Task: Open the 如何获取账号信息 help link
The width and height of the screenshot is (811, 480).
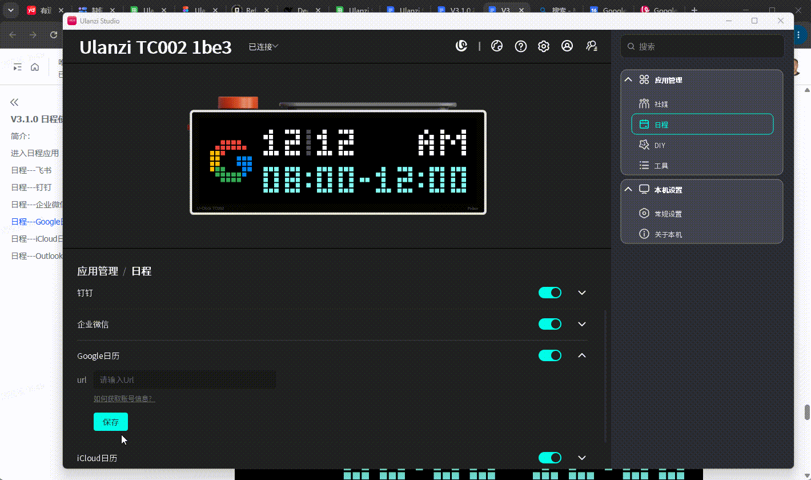Action: tap(124, 398)
